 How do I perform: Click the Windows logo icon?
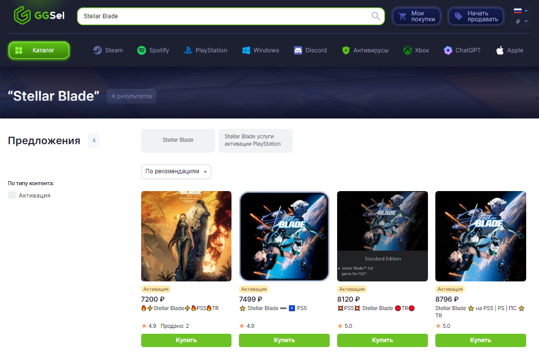[x=246, y=50]
